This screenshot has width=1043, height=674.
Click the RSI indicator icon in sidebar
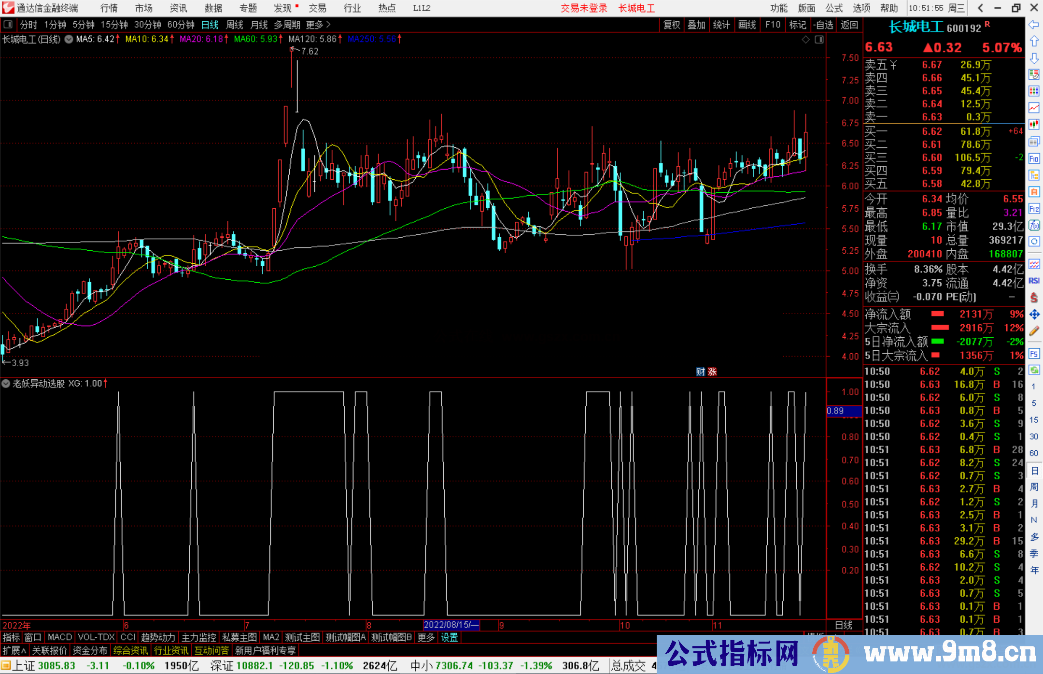coord(1034,281)
